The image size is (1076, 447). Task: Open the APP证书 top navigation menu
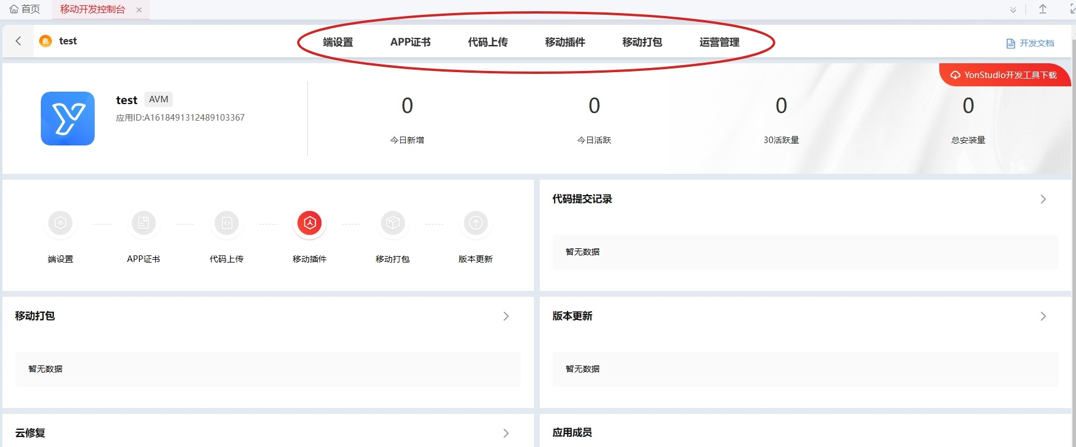click(x=410, y=42)
